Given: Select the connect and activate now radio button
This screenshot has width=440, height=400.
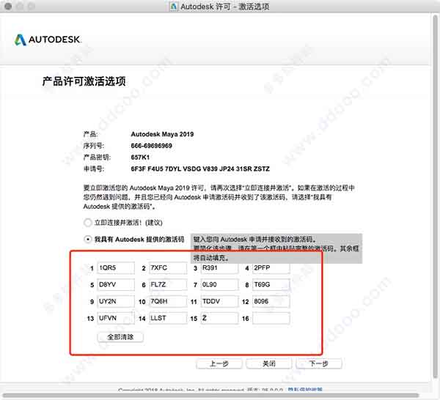Looking at the screenshot, I should click(x=87, y=223).
